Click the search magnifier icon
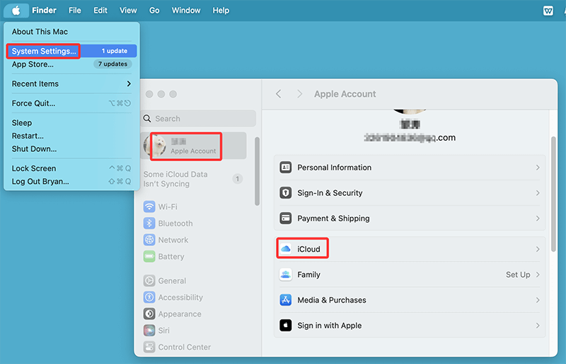Image resolution: width=566 pixels, height=364 pixels. point(147,119)
